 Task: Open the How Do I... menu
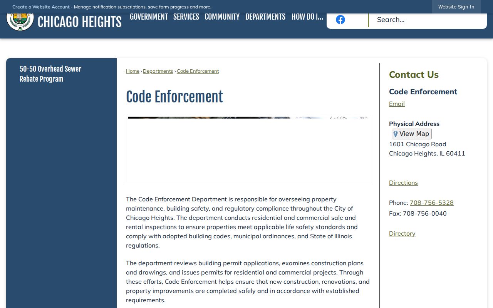307,17
